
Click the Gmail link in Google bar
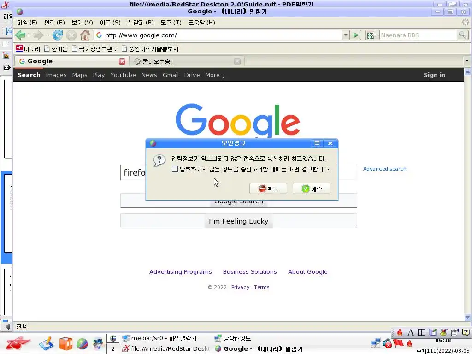tap(171, 75)
